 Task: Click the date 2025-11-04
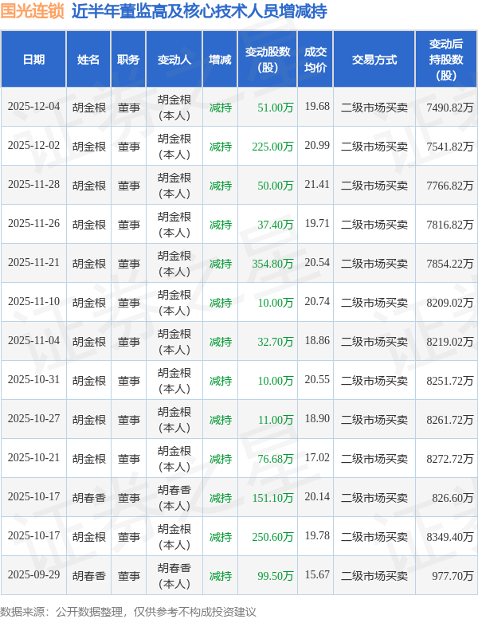34,341
